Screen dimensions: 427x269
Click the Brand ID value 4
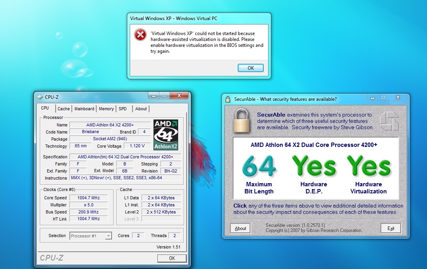tap(144, 132)
